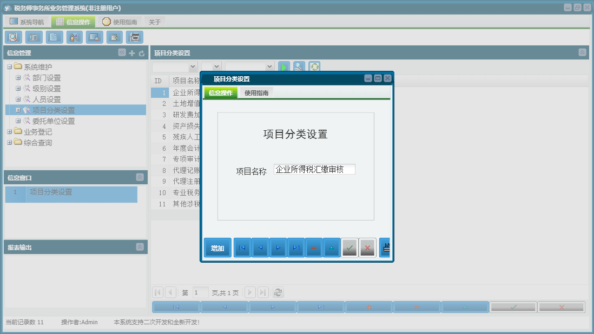594x334 pixels.
Task: Click the up-triangle button in bottom navigator bar
Action: [x=465, y=307]
